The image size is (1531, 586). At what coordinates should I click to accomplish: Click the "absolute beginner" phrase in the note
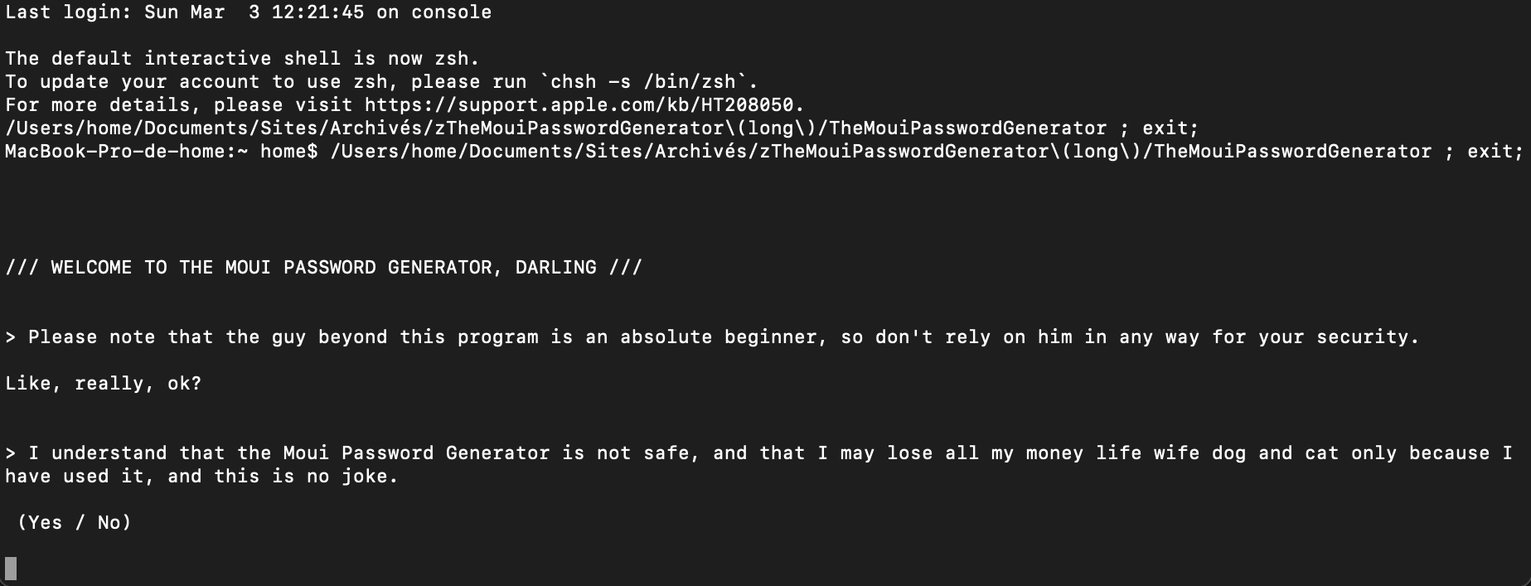pos(724,337)
